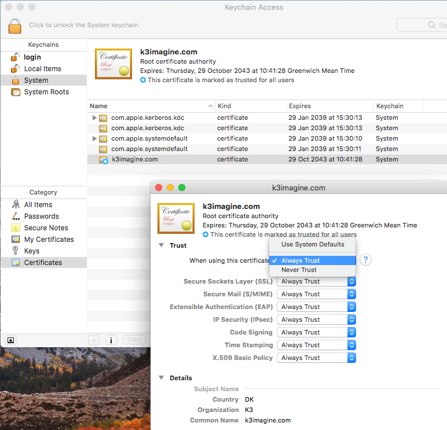Click the second com.apple.systemdefault certificate icon

point(103,149)
